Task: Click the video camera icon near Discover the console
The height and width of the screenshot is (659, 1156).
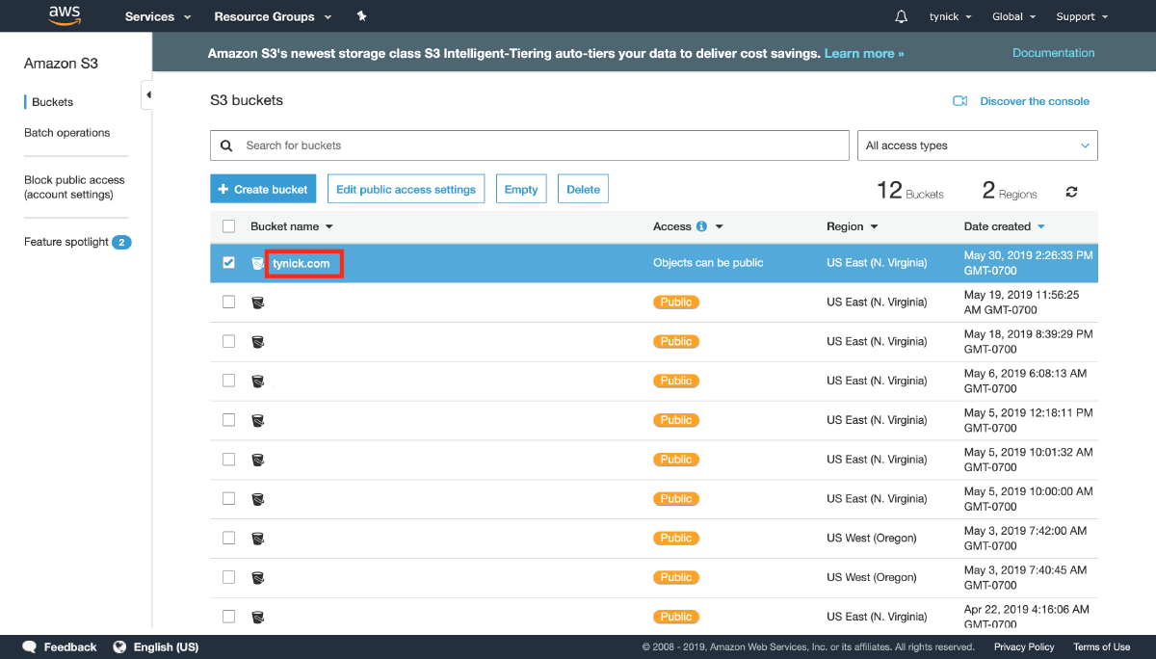Action: (959, 101)
